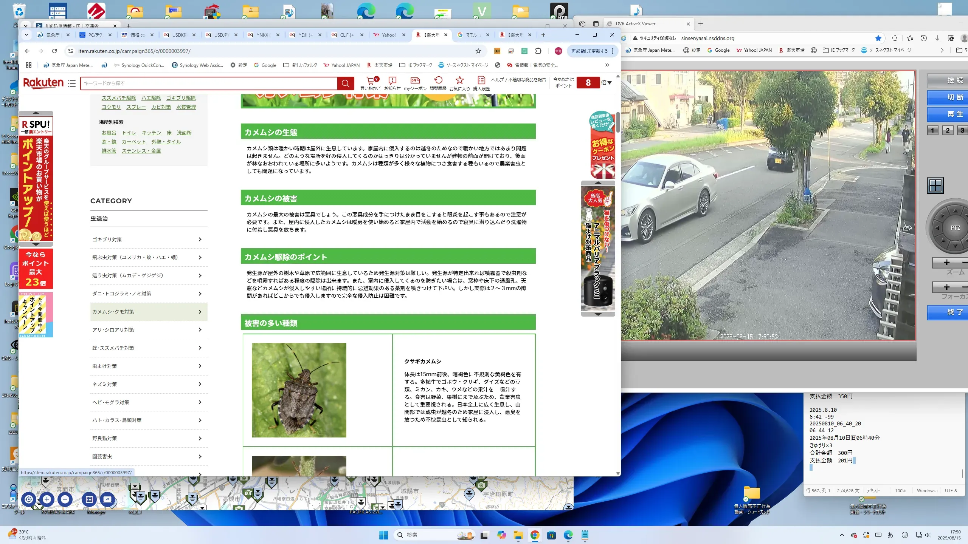968x544 pixels.
Task: Click the DVR grid layout icon
Action: point(935,185)
